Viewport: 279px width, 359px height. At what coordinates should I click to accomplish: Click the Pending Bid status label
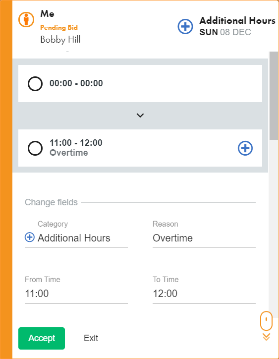(59, 27)
